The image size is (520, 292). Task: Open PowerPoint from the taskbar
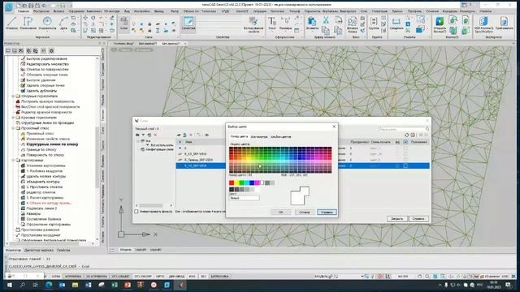pyautogui.click(x=128, y=285)
